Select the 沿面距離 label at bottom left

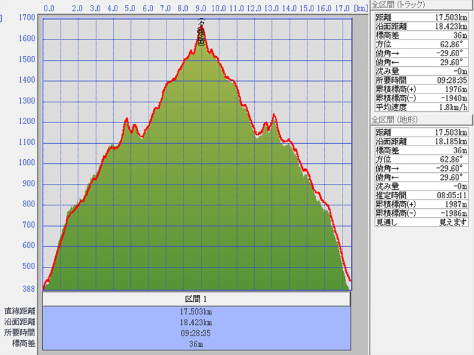[20, 322]
